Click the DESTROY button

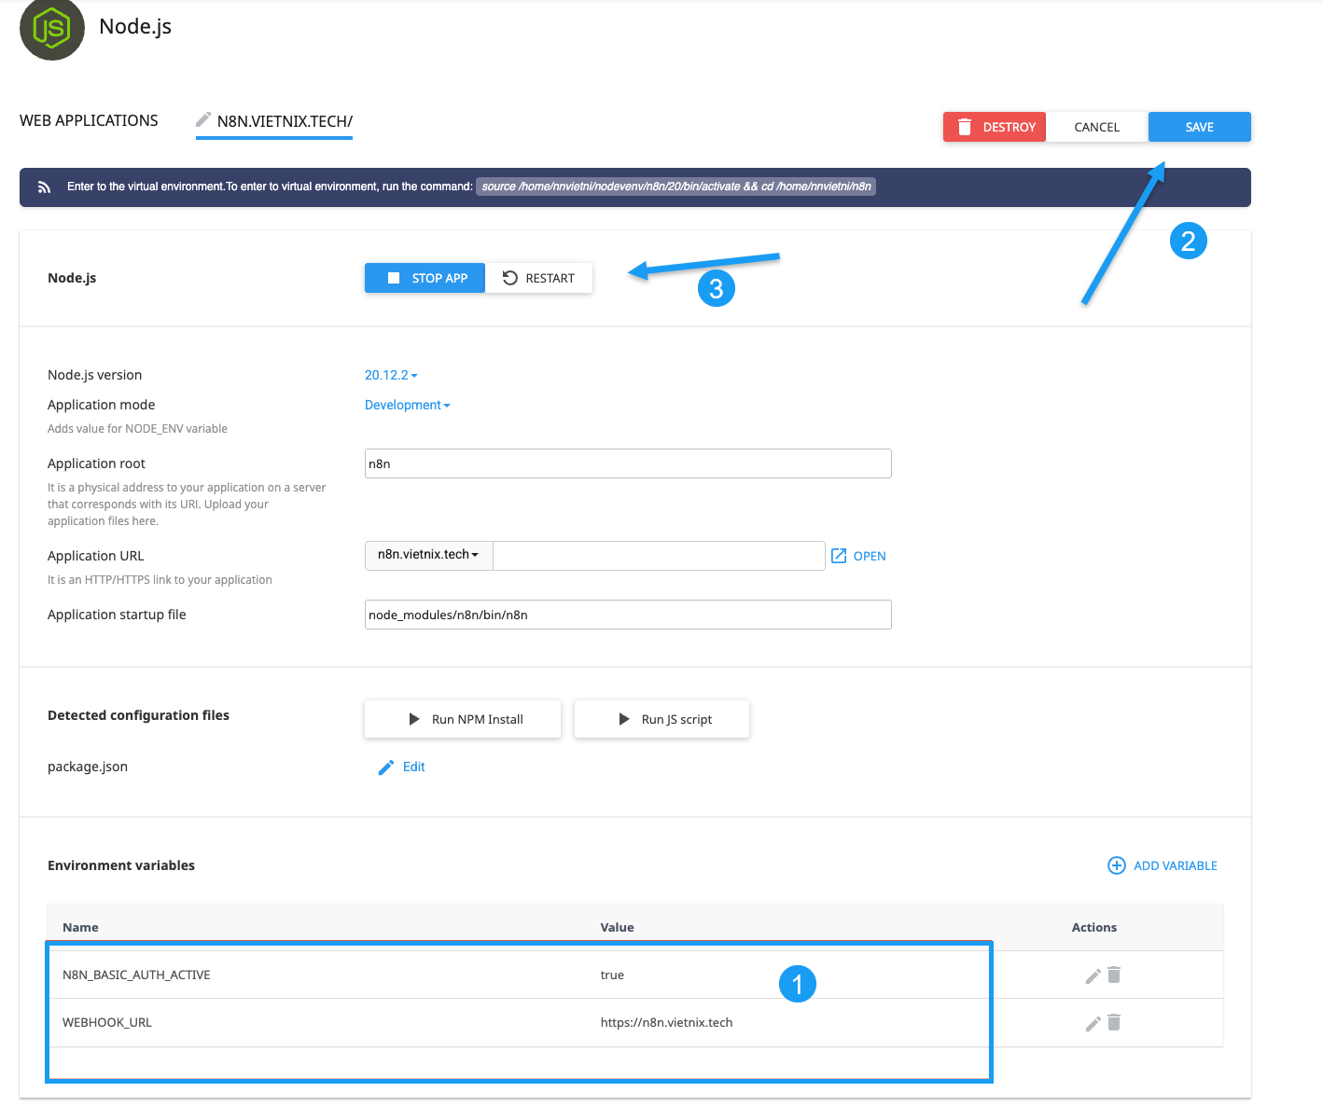pyautogui.click(x=995, y=127)
